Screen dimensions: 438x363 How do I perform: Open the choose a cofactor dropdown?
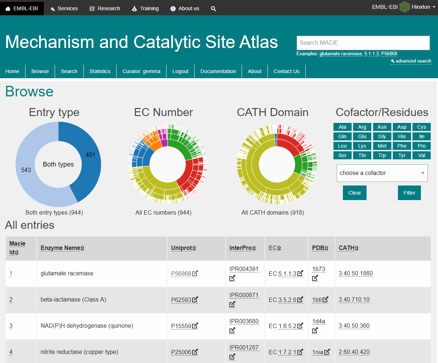pos(382,173)
